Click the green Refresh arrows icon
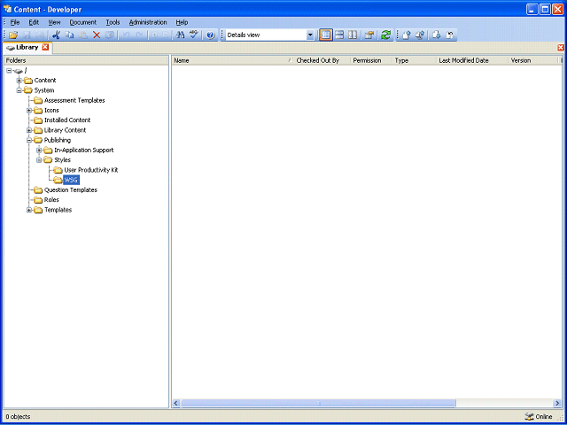 click(386, 35)
